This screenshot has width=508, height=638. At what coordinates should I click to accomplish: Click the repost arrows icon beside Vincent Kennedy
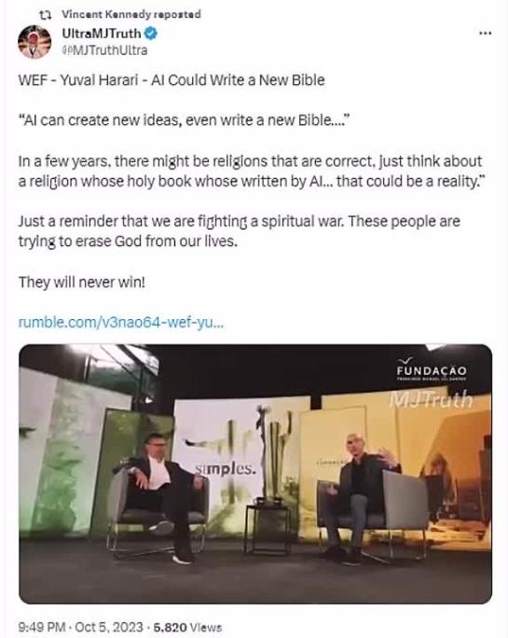[45, 15]
